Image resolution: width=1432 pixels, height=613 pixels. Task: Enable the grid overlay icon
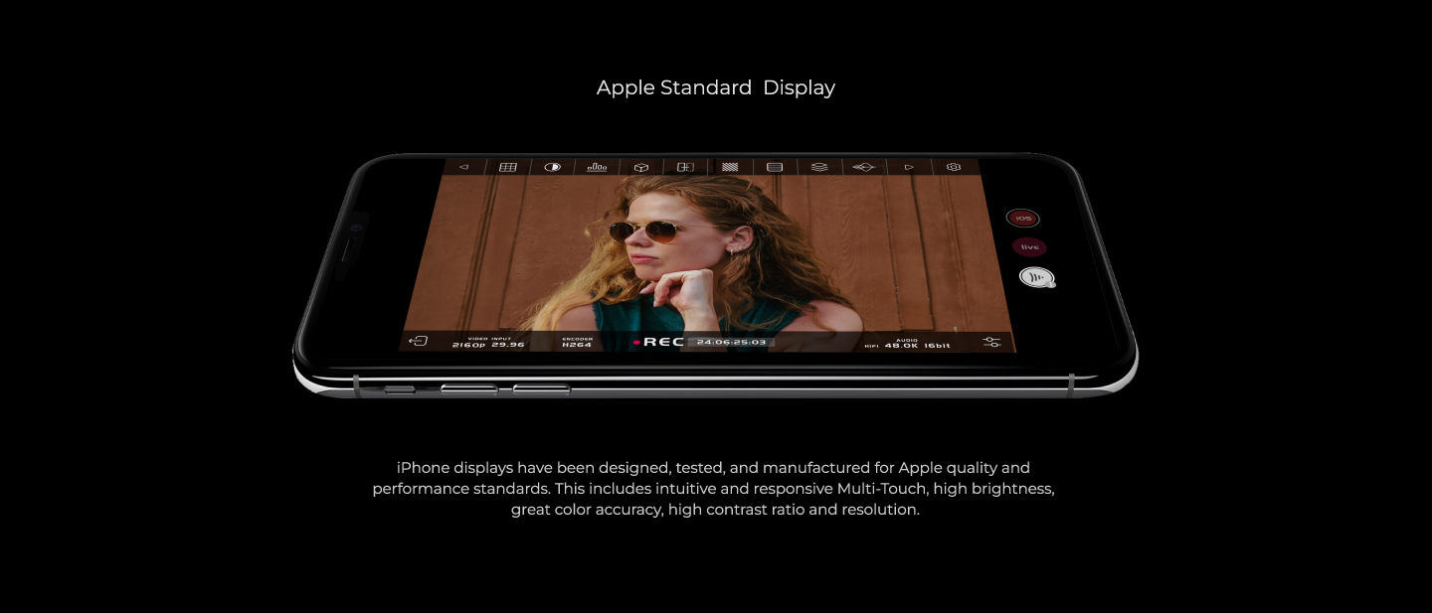tap(507, 167)
